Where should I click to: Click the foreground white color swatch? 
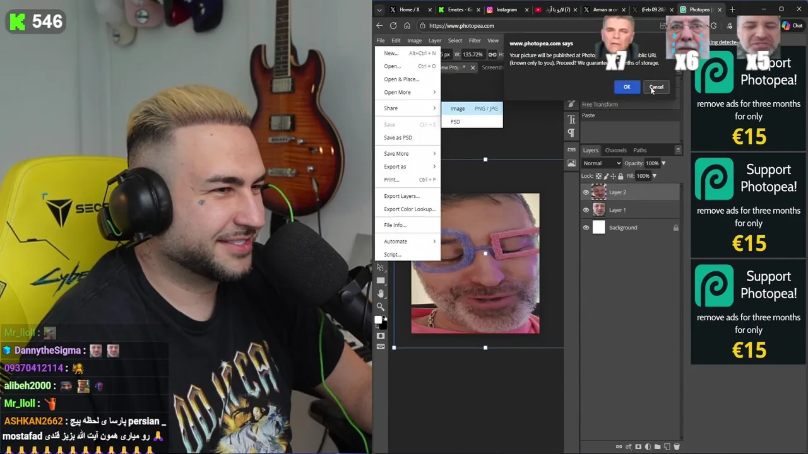click(x=378, y=320)
